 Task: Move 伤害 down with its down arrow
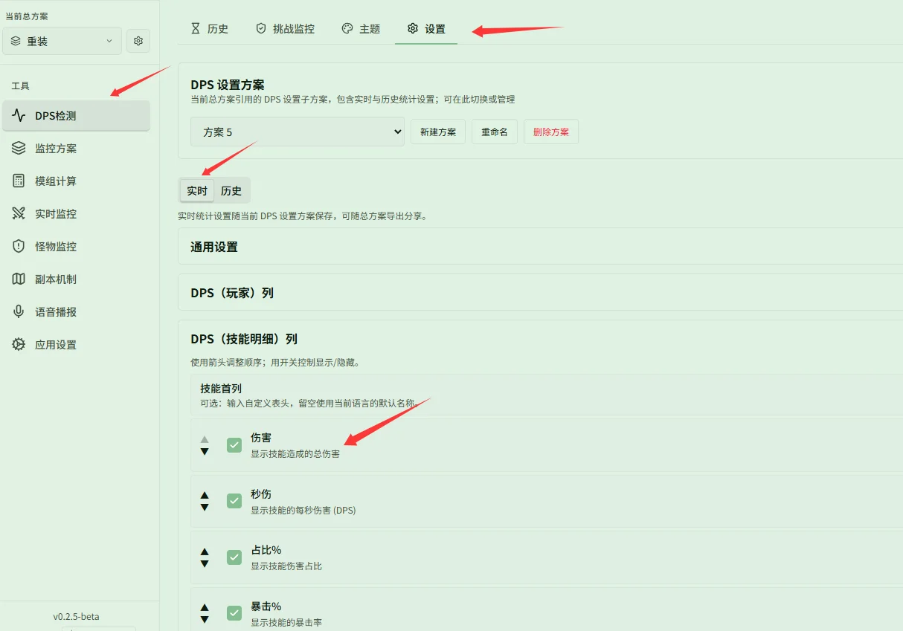pyautogui.click(x=205, y=451)
